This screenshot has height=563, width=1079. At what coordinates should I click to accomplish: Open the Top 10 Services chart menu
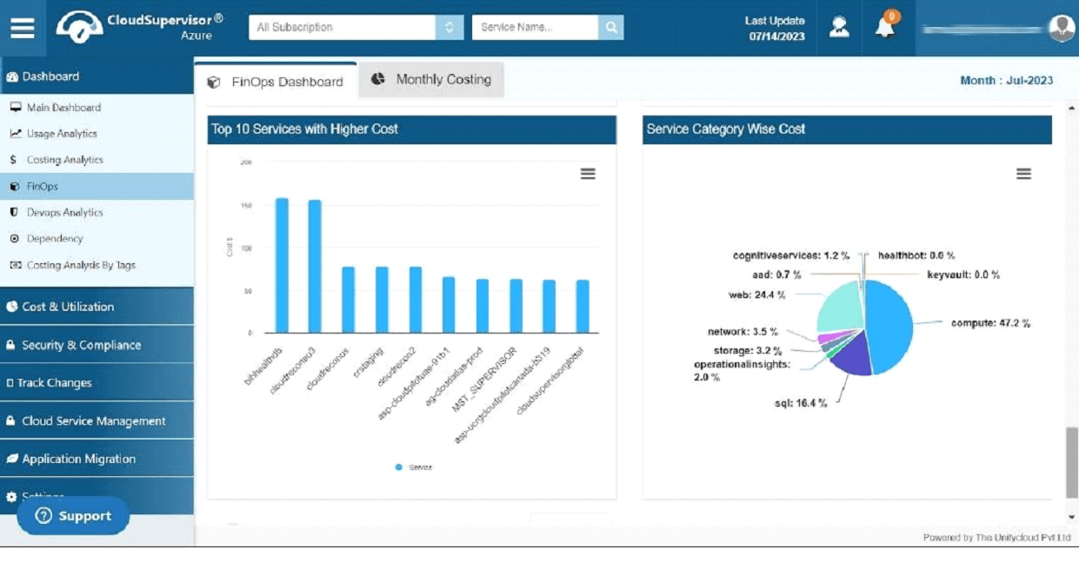pos(588,174)
